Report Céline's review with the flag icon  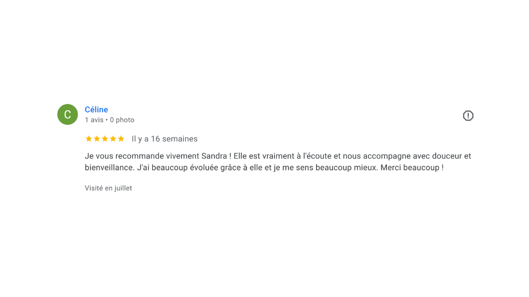click(x=468, y=116)
